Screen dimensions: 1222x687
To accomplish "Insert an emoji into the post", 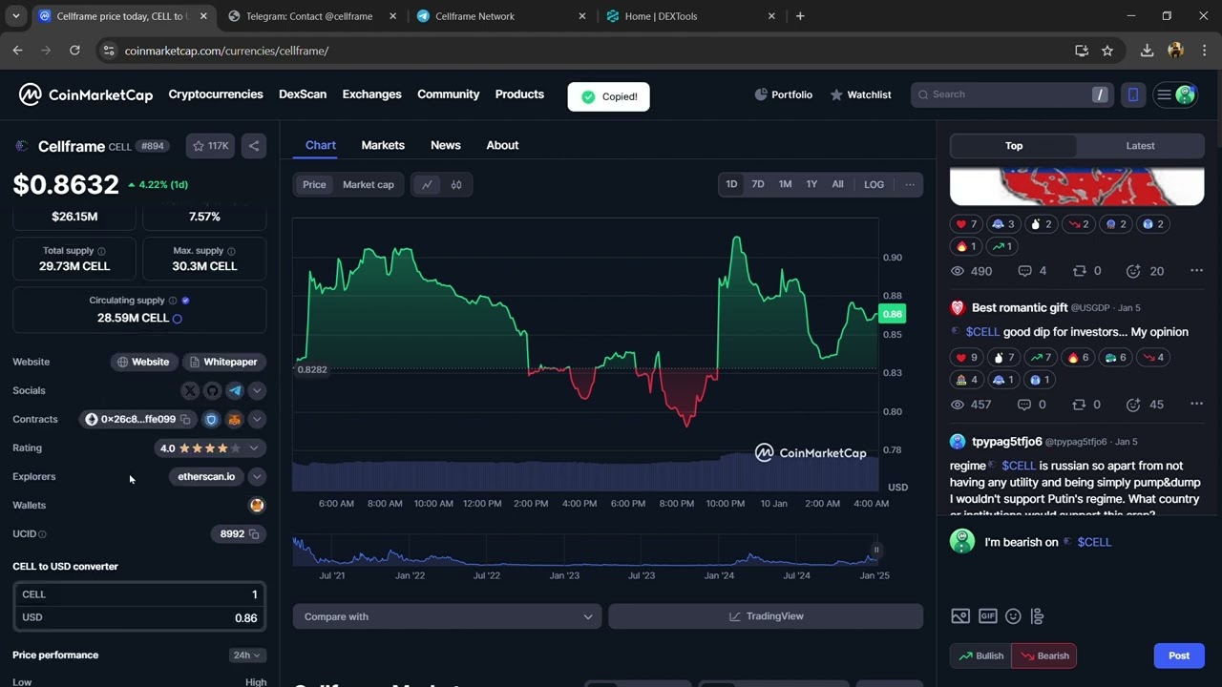I will click(x=1013, y=616).
